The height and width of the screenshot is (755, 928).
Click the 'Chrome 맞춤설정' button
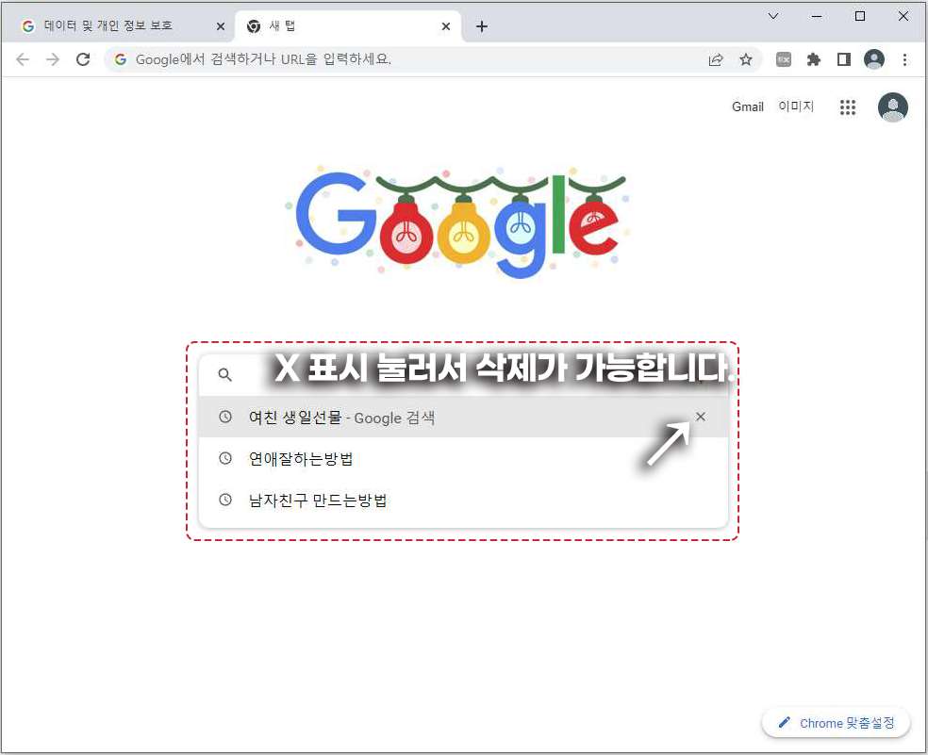[x=836, y=722]
